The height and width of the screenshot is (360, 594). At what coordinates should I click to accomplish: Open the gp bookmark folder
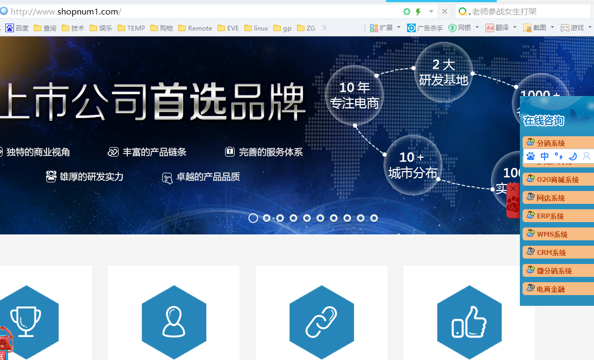[282, 28]
